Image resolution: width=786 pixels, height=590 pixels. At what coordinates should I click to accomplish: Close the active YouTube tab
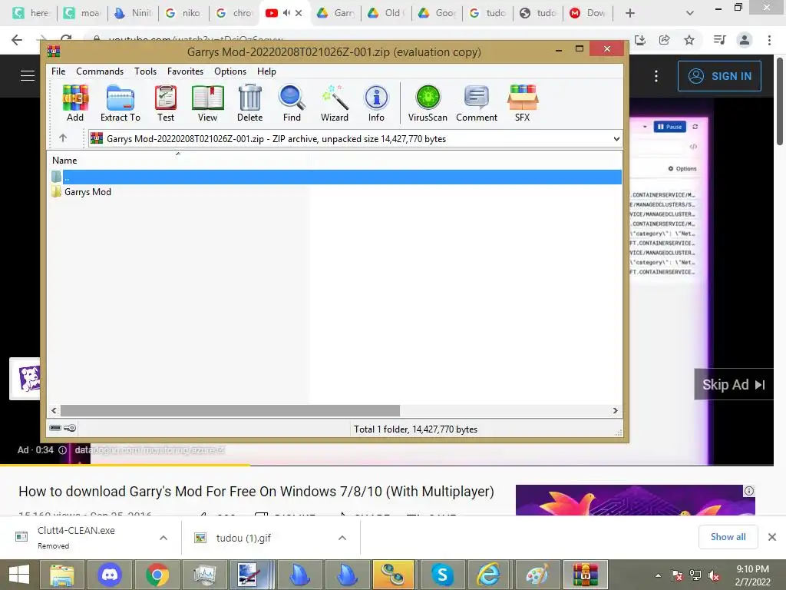click(x=299, y=13)
